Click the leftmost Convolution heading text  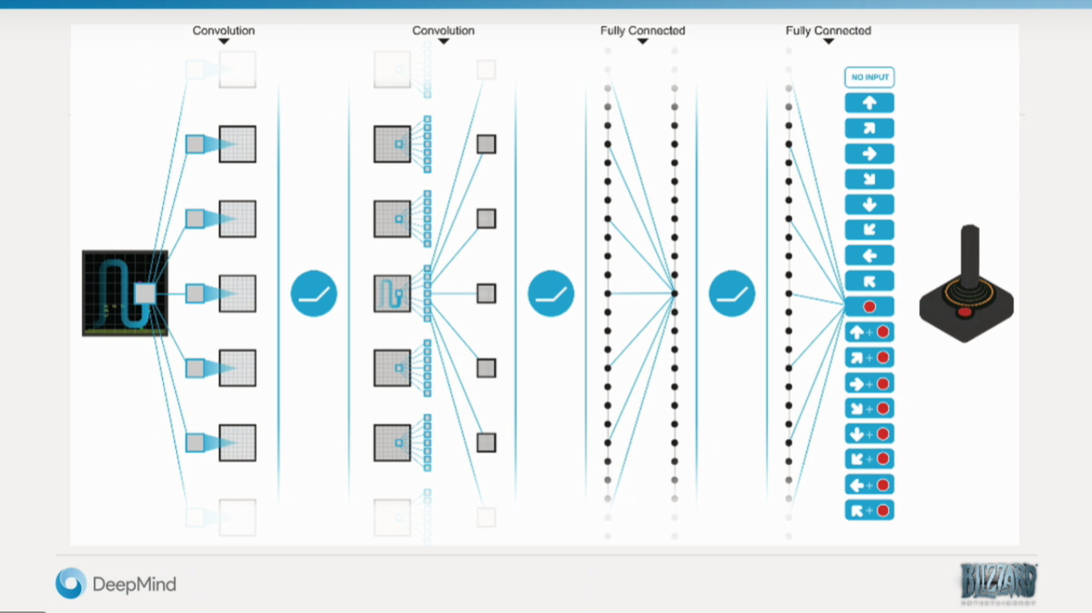[223, 31]
